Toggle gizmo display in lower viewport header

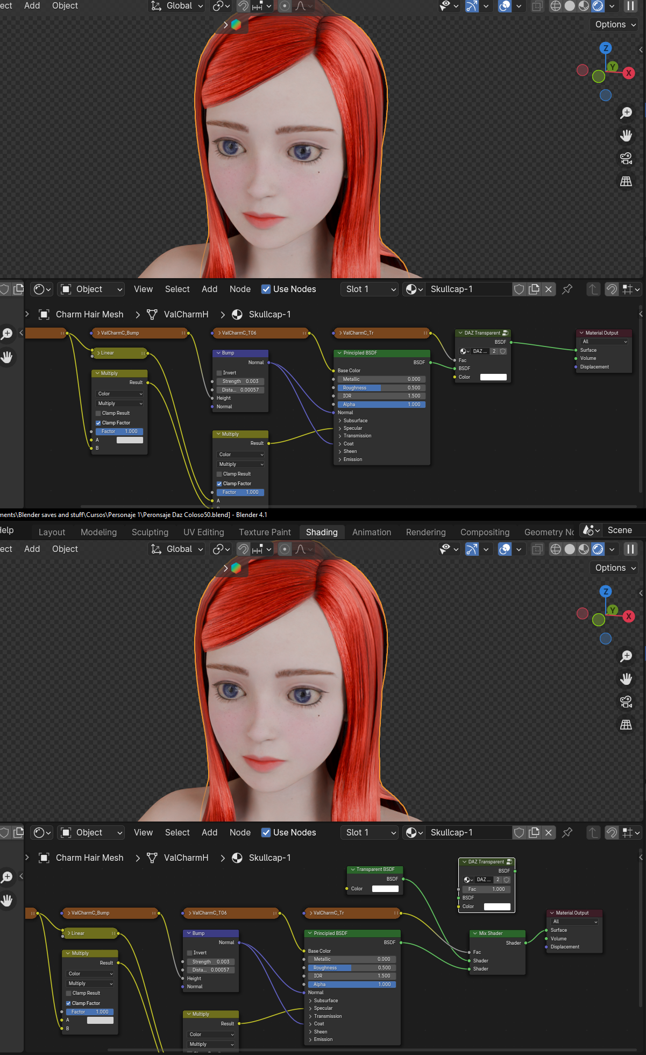click(x=472, y=549)
